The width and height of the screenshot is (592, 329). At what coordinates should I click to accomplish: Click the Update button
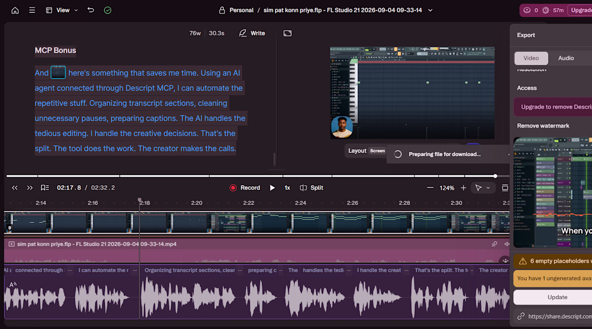553,297
